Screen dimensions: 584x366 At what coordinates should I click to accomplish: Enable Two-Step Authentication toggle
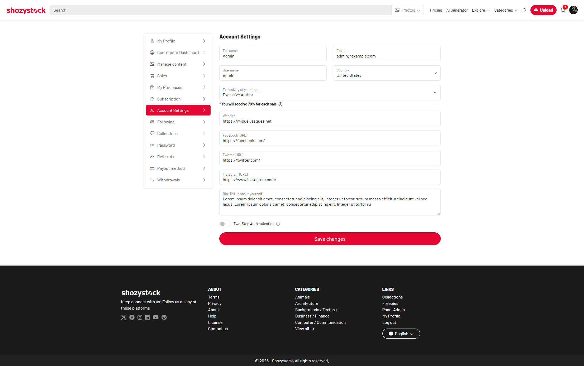point(225,224)
